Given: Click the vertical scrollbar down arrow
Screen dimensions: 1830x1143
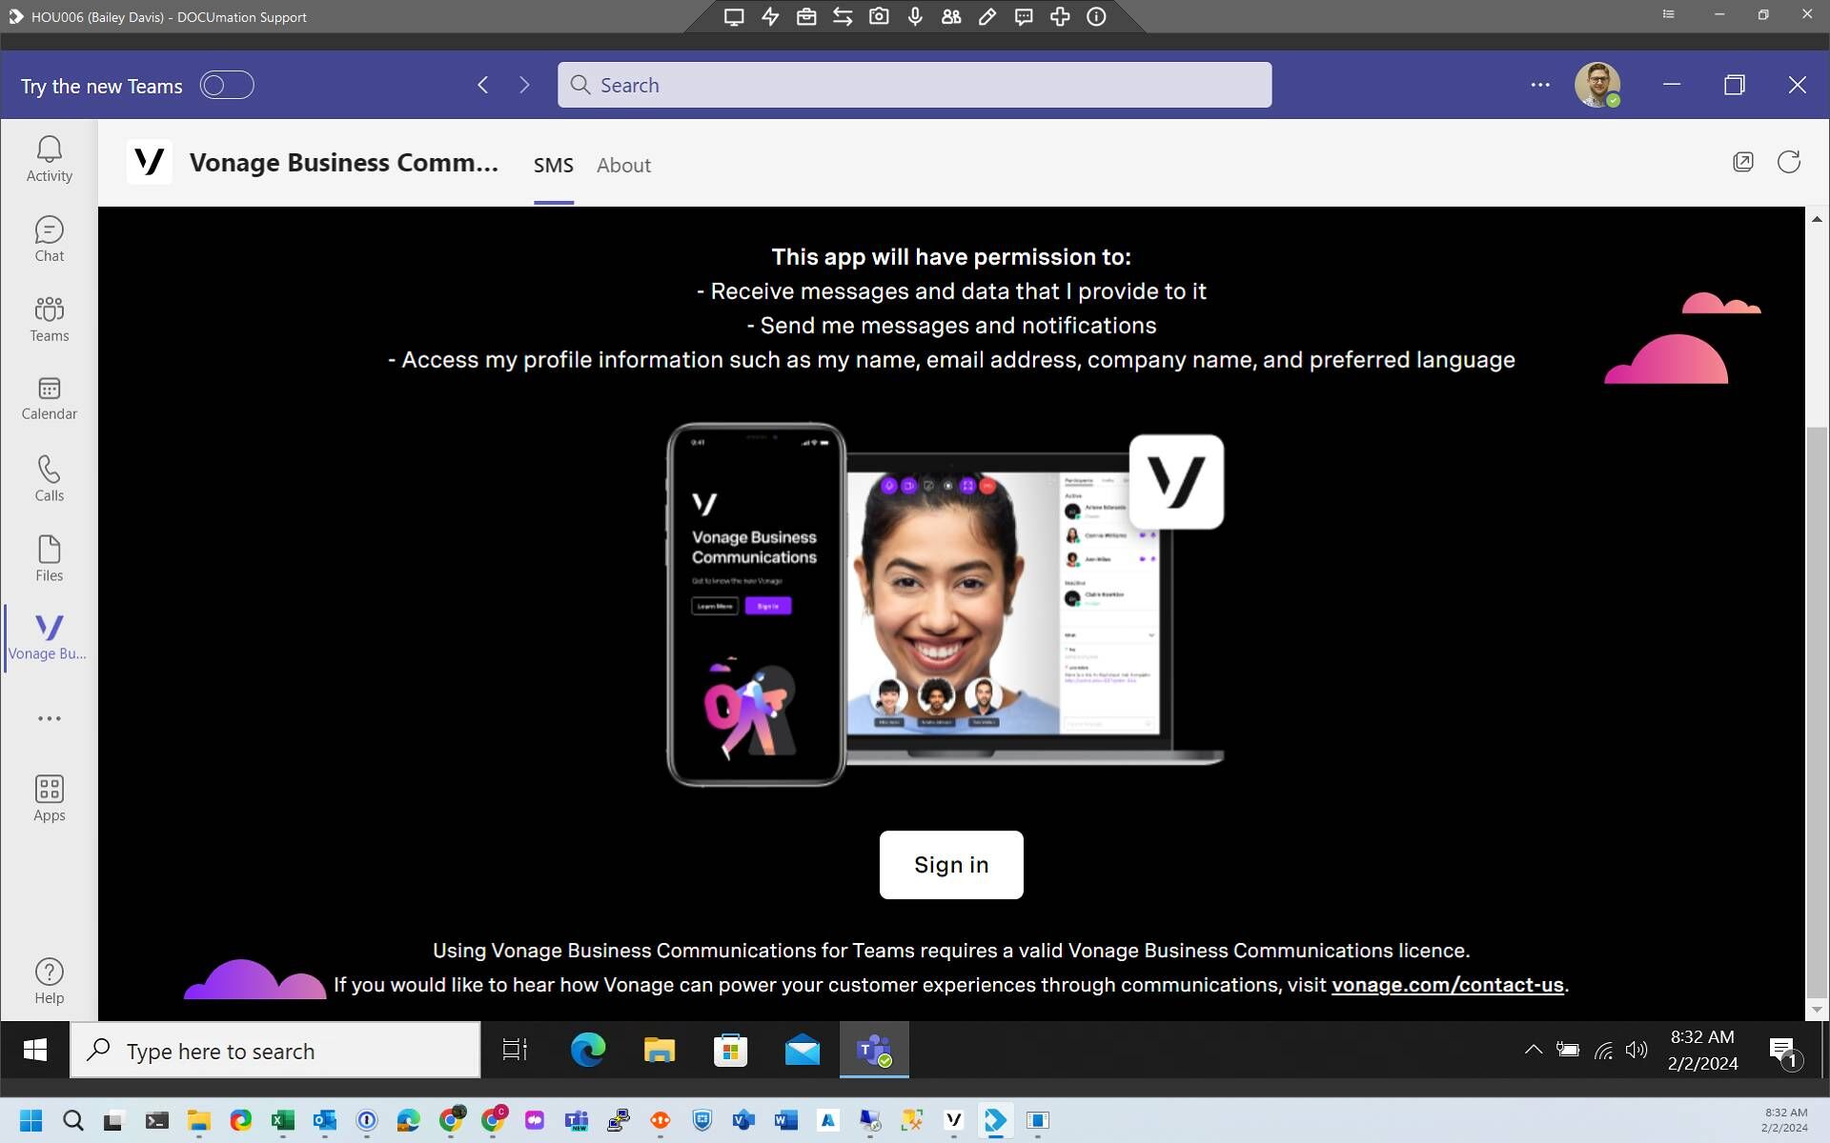Looking at the screenshot, I should (1817, 1010).
